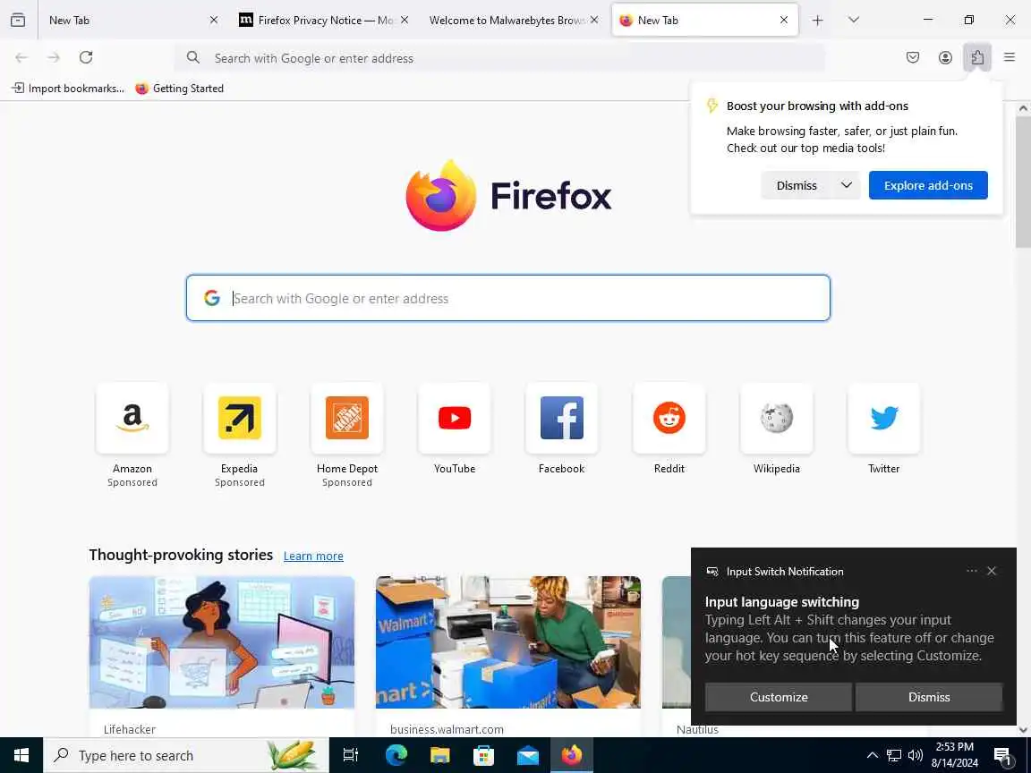Viewport: 1031px width, 773px height.
Task: Expand the Dismiss dropdown arrow
Action: point(847,185)
